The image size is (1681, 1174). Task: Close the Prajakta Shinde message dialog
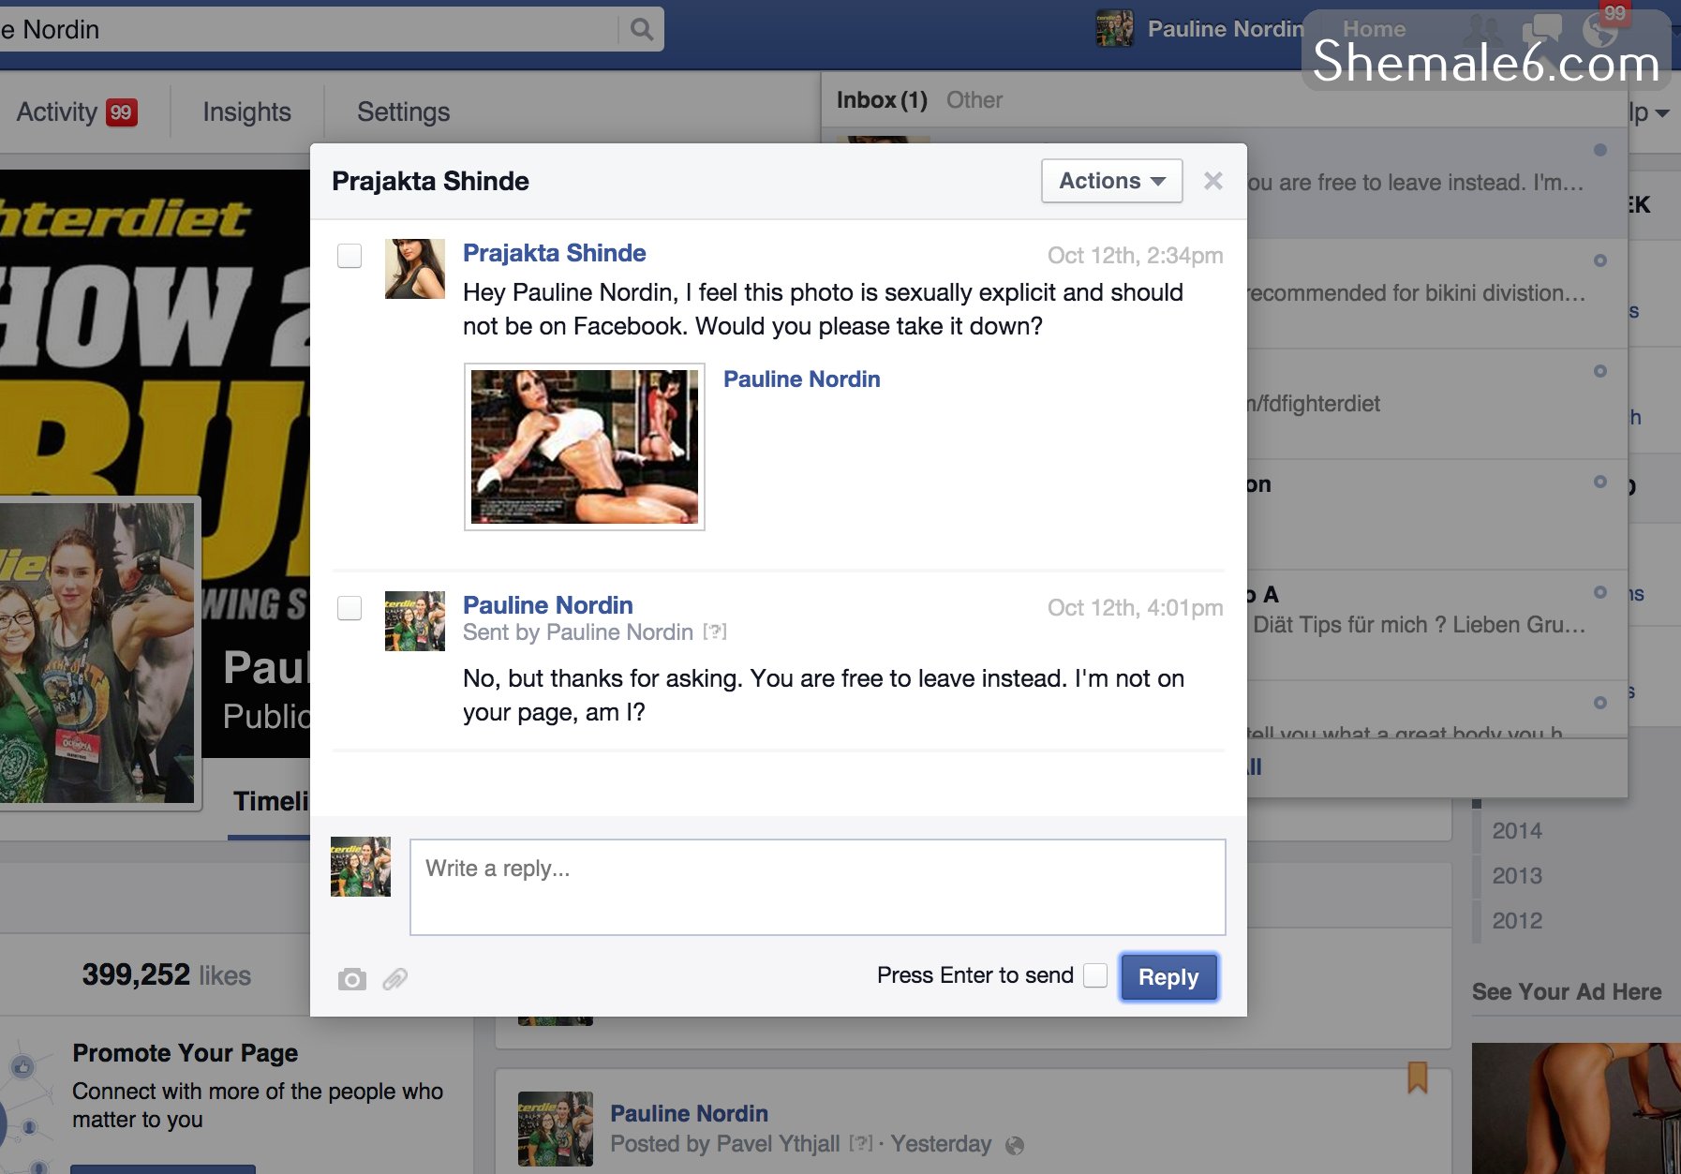click(x=1213, y=181)
